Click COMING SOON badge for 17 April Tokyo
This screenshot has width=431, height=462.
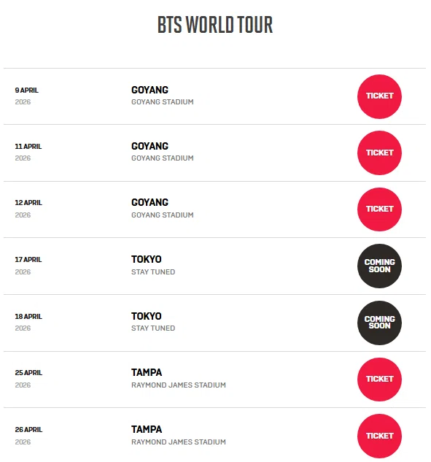point(379,266)
